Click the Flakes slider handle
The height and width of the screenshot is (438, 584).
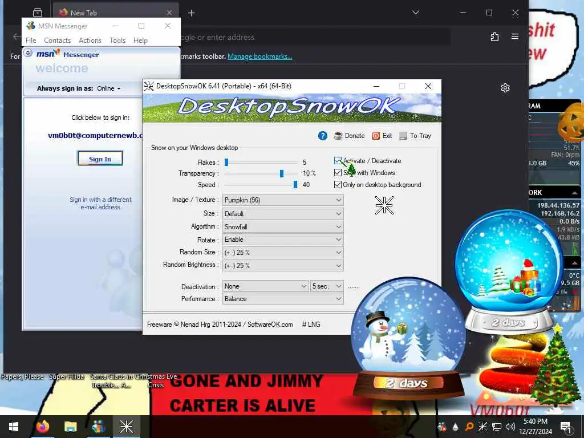(x=226, y=163)
